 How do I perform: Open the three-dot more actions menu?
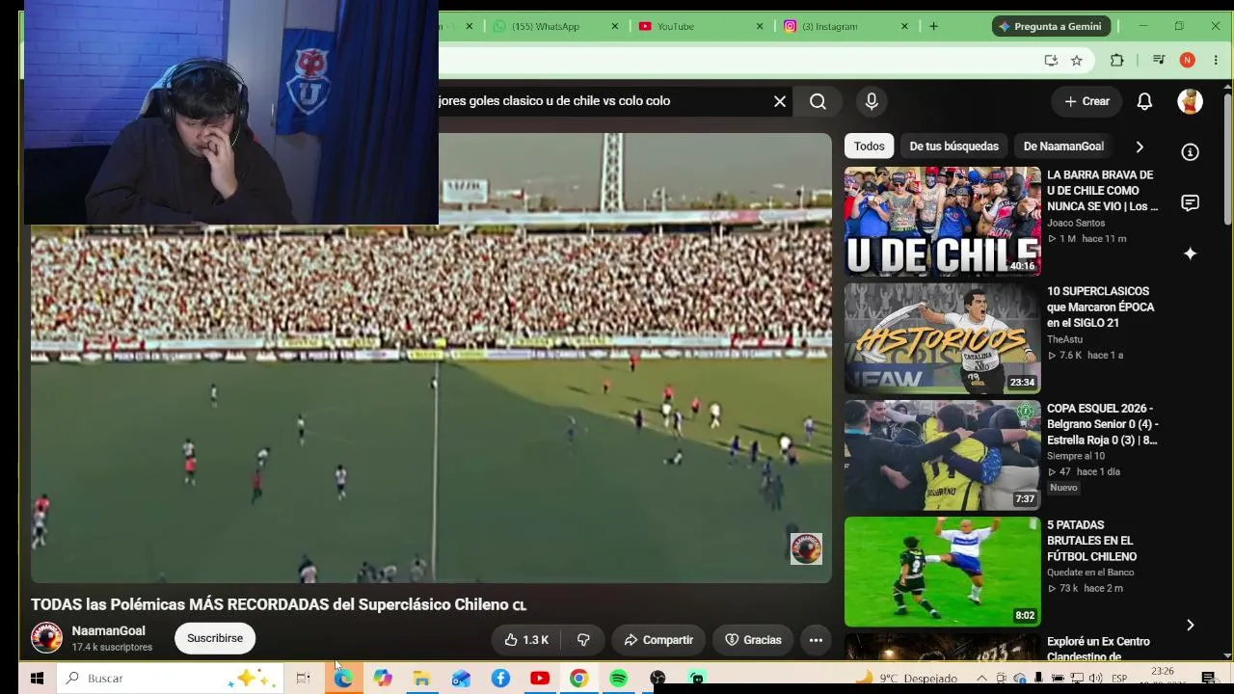816,640
